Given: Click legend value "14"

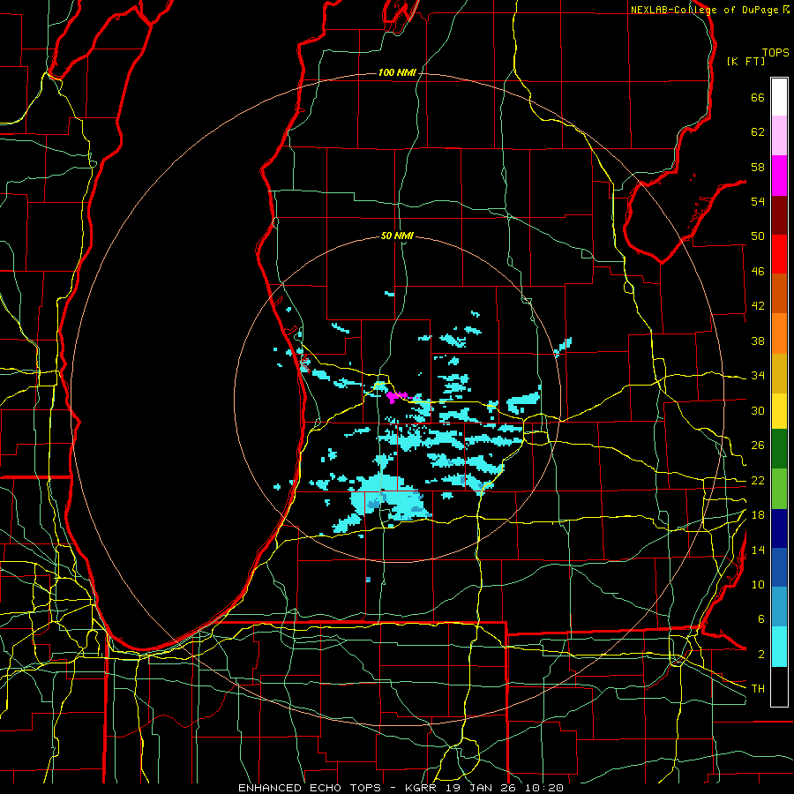Looking at the screenshot, I should [x=758, y=550].
